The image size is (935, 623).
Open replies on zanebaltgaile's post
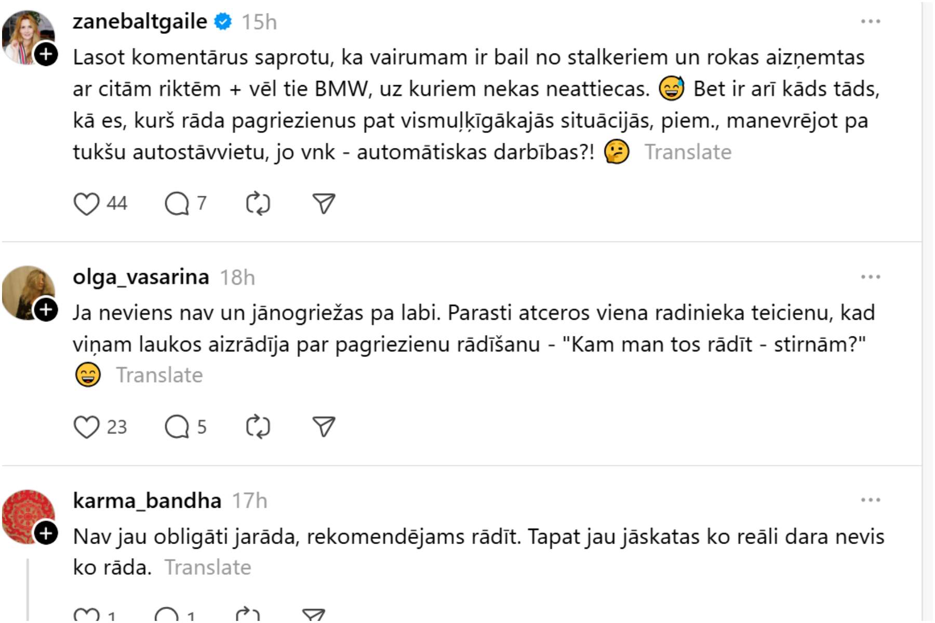tap(177, 204)
